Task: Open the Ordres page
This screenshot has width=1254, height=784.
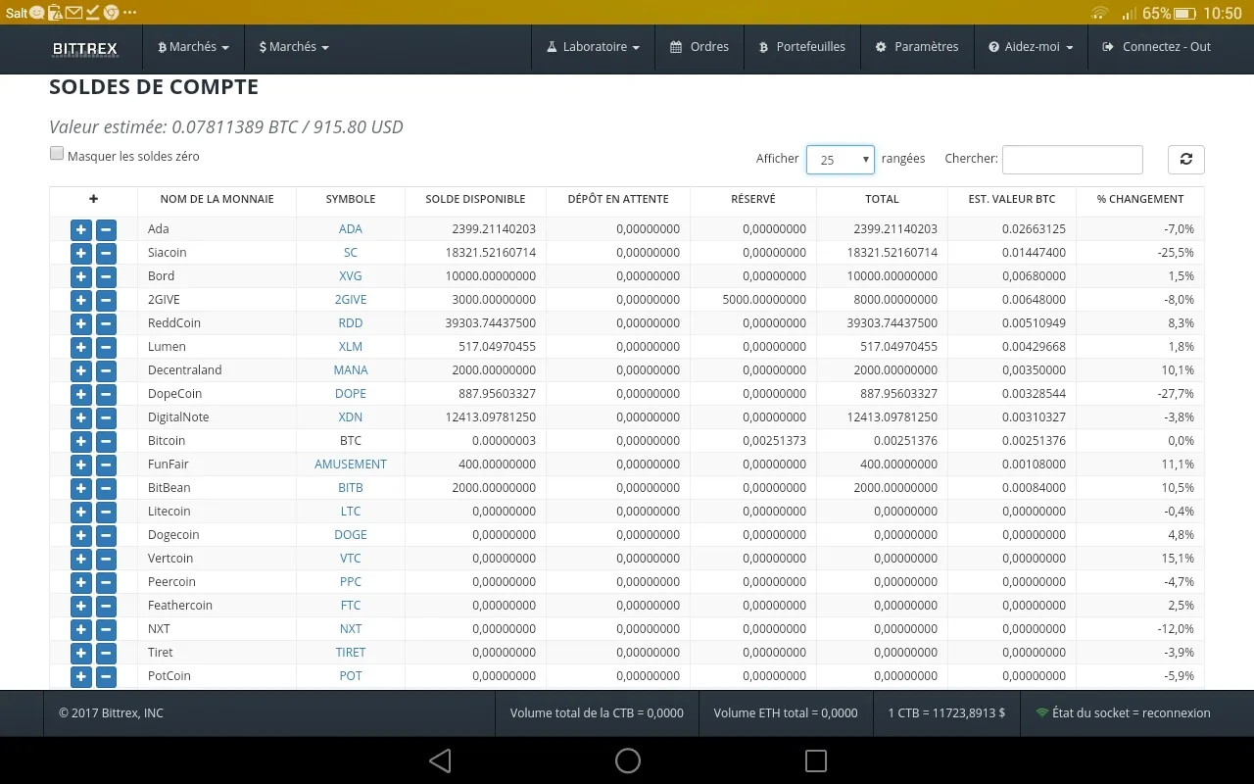Action: [699, 47]
